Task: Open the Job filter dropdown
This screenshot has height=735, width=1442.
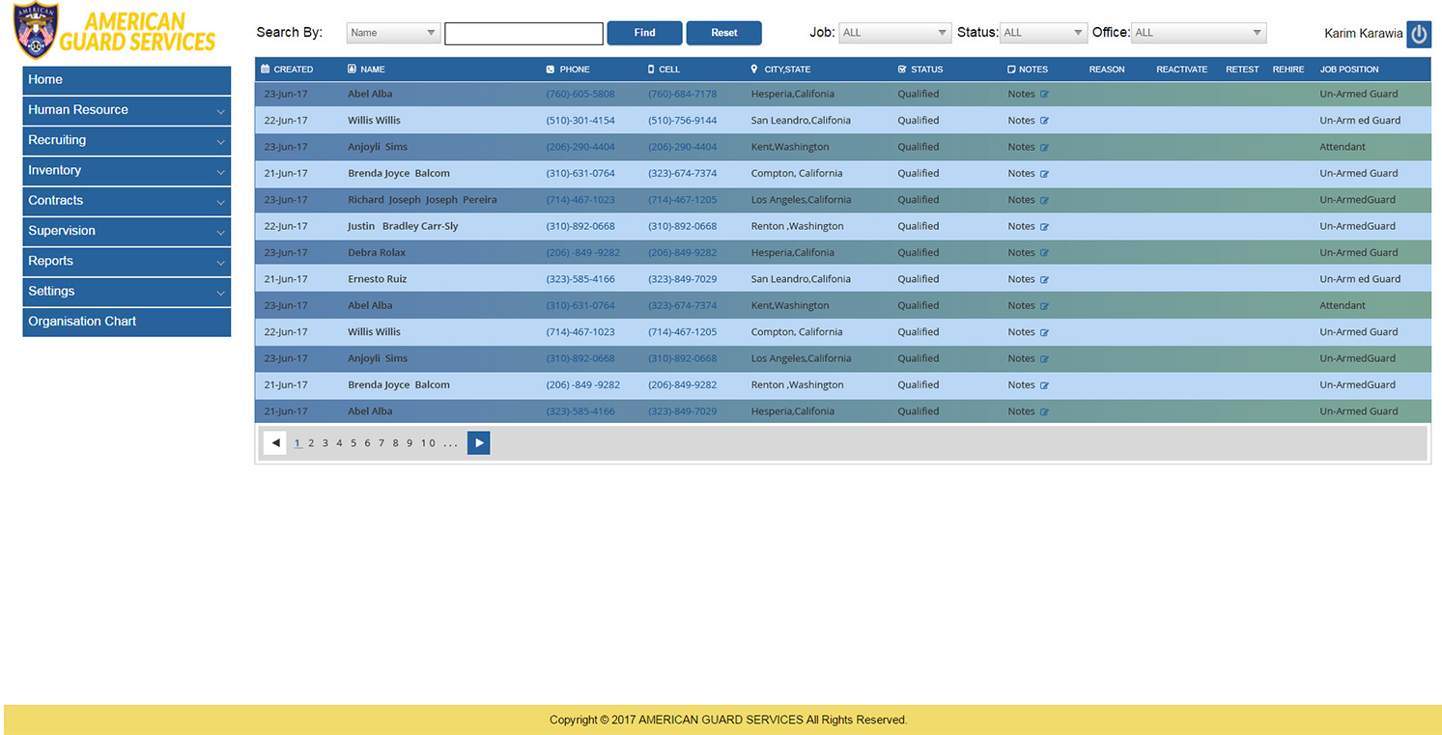Action: click(894, 33)
